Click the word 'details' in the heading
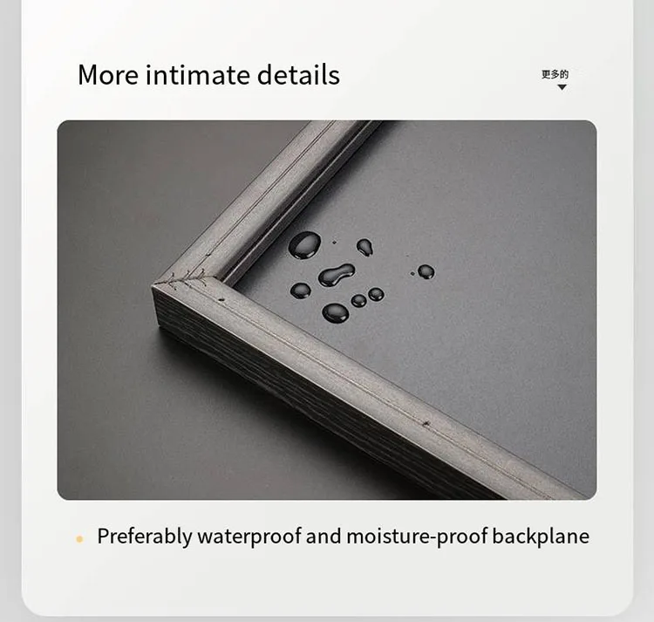Image resolution: width=654 pixels, height=622 pixels. 298,75
